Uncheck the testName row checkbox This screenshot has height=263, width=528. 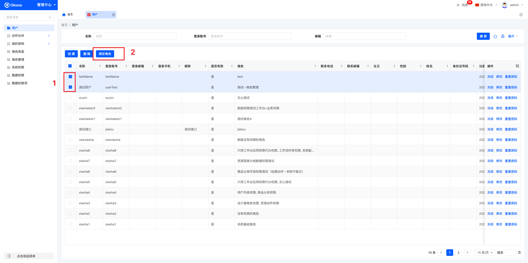point(70,77)
